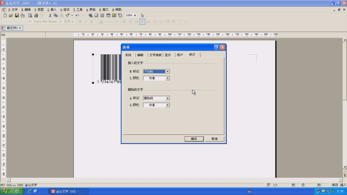Expand the deleted text 颜色 color dropdown
Screen dimensions: 347x195
(167, 105)
